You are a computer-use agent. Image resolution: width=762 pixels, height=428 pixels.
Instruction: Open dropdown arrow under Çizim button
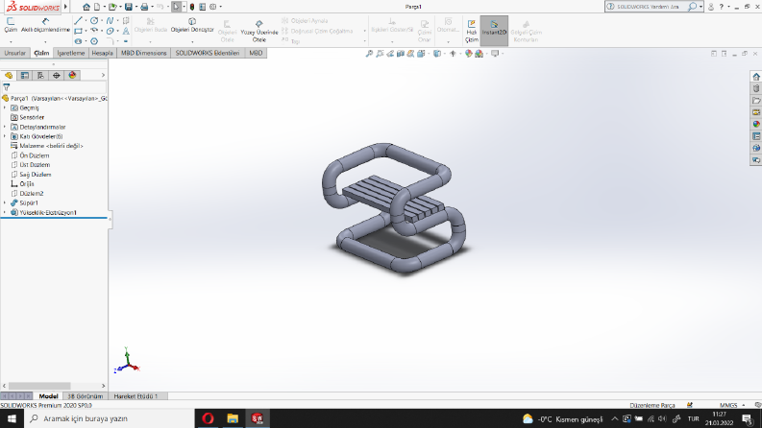[x=11, y=41]
